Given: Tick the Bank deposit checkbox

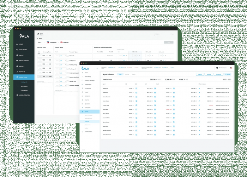Looking at the screenshot, I should tap(68, 69).
